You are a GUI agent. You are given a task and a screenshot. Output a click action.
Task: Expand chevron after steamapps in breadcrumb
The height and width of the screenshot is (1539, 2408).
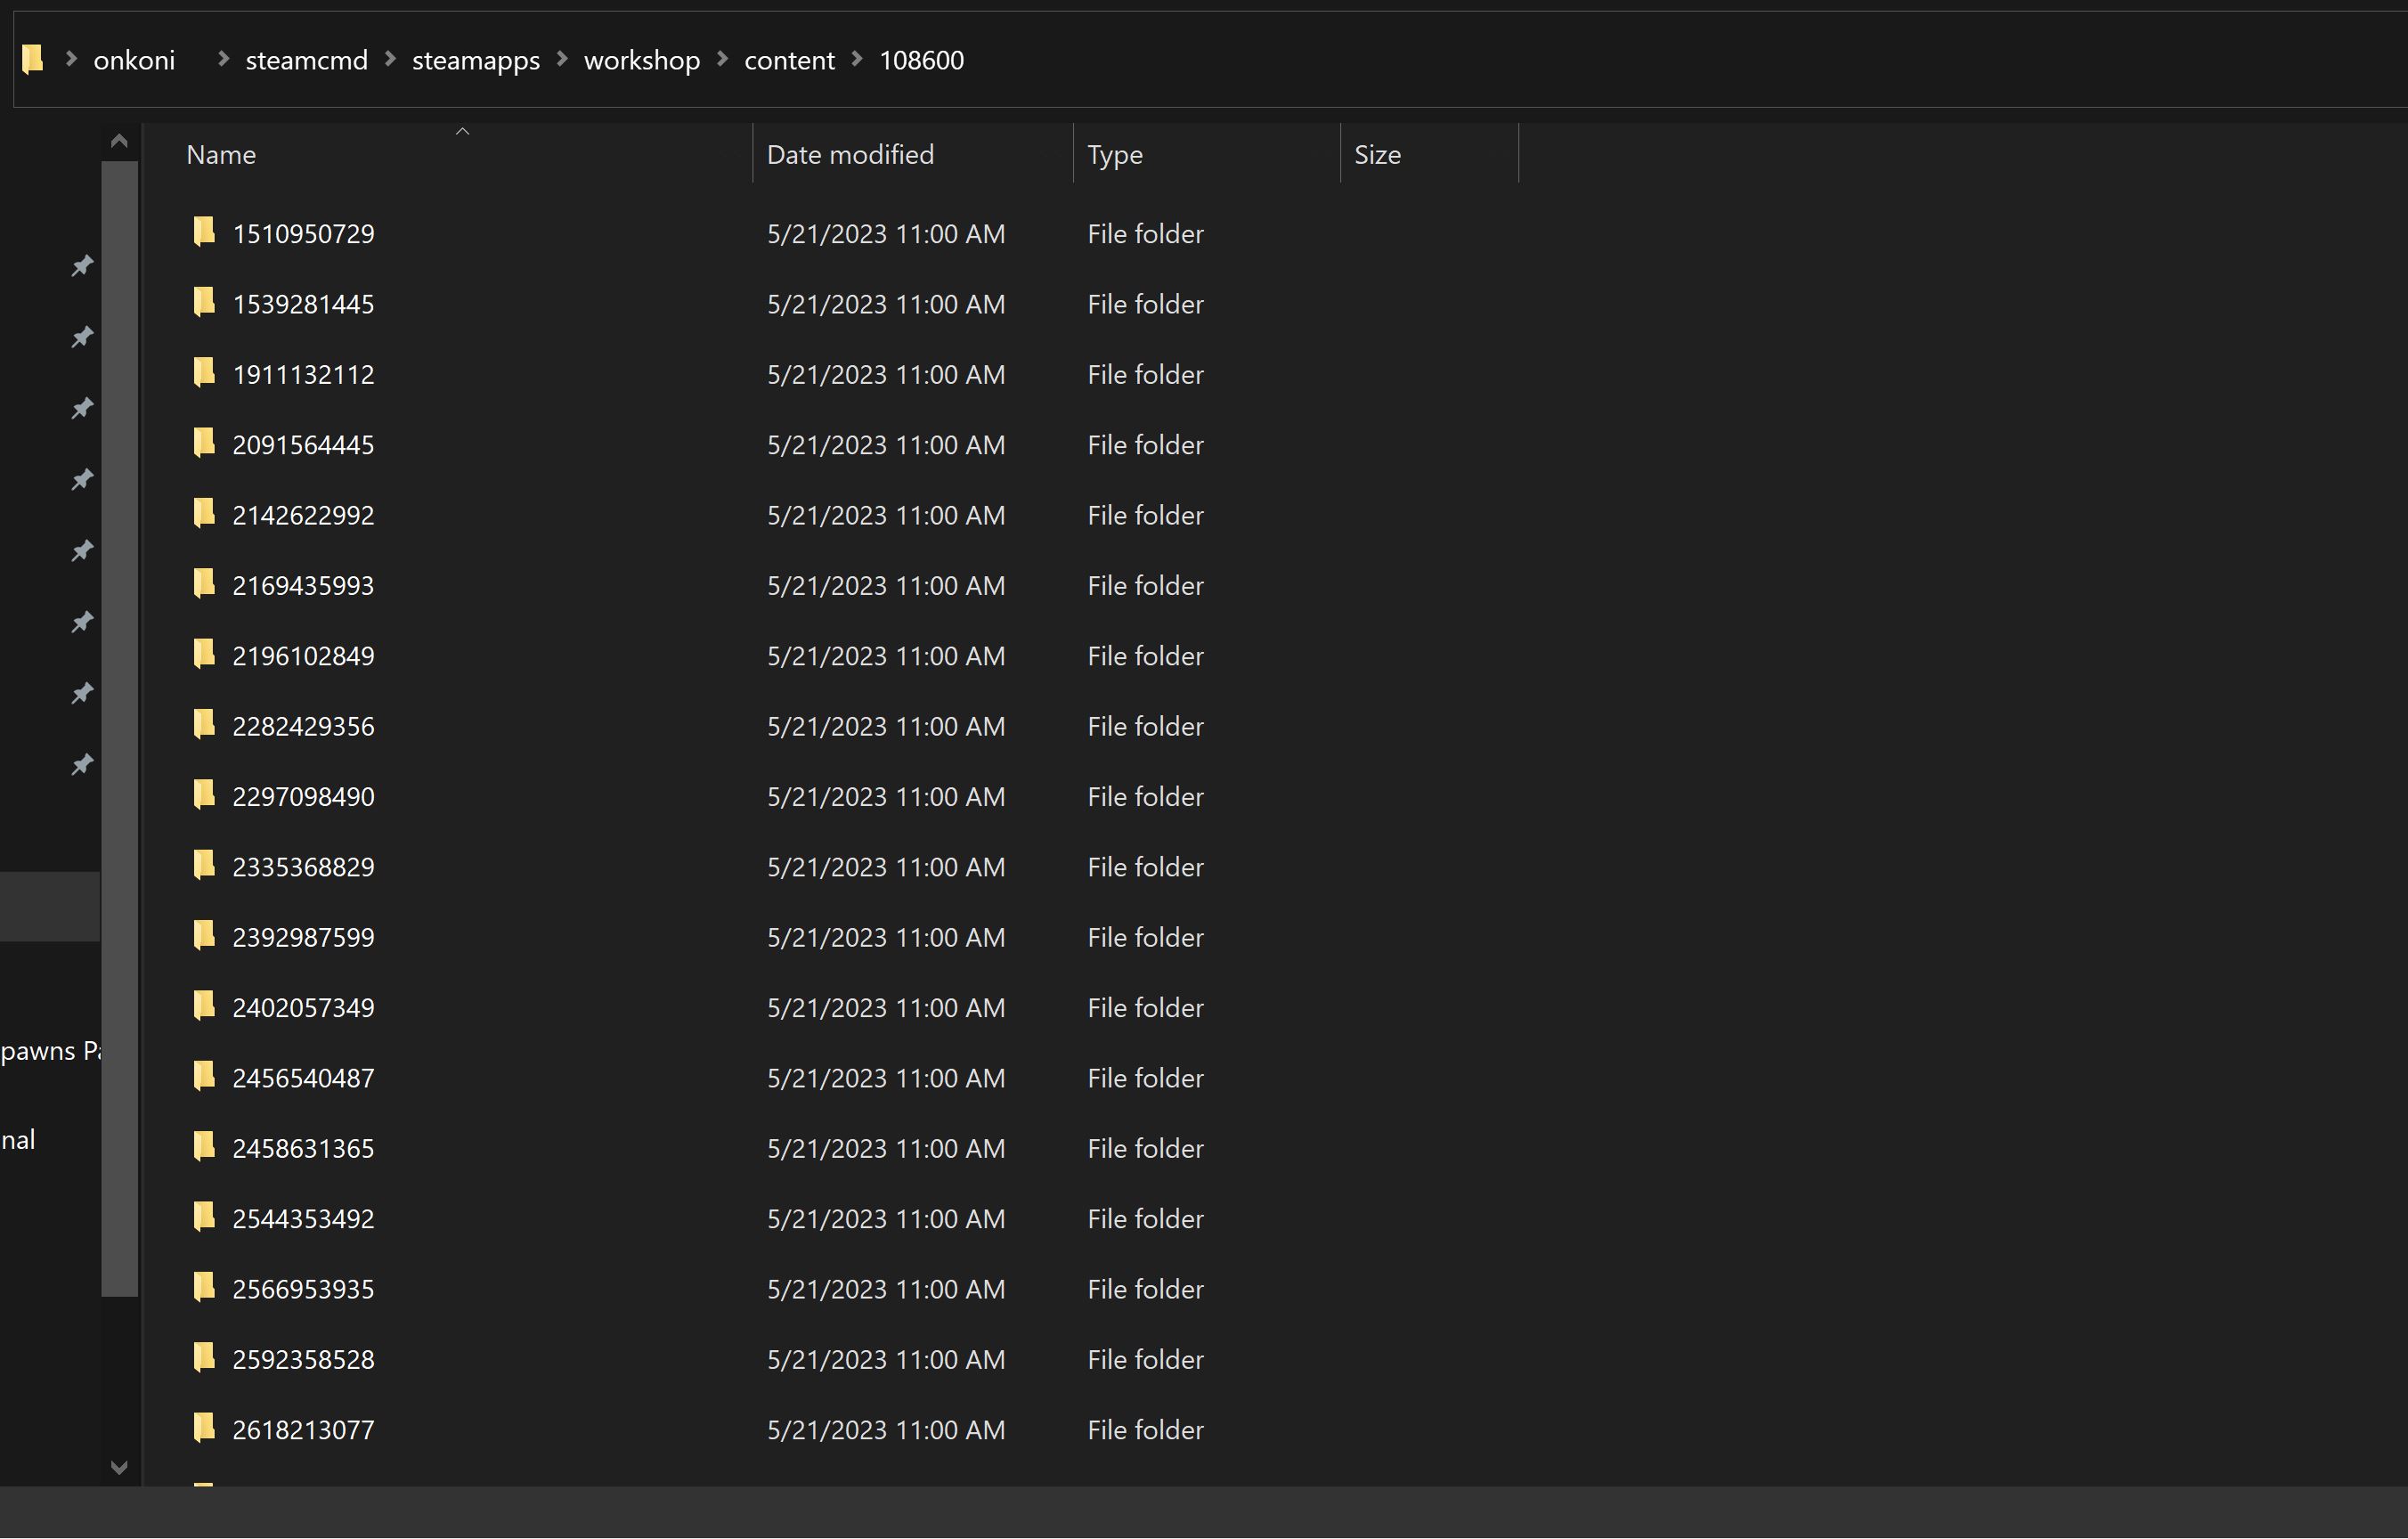pyautogui.click(x=562, y=59)
